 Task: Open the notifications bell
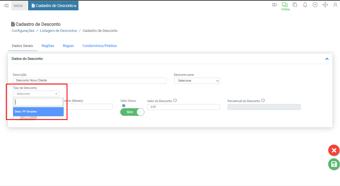coord(305,5)
